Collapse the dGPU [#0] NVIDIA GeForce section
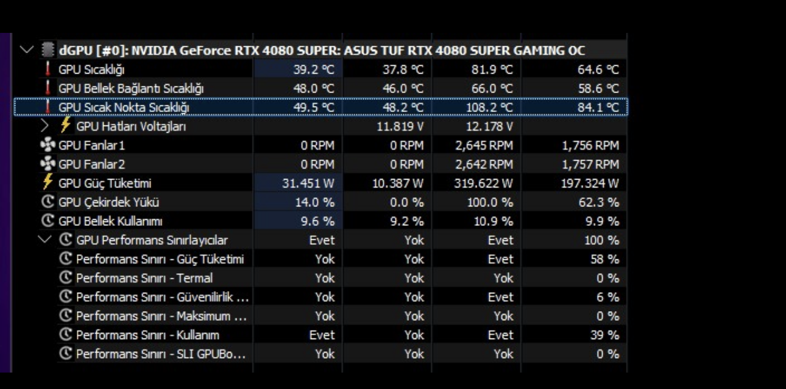 pyautogui.click(x=26, y=50)
